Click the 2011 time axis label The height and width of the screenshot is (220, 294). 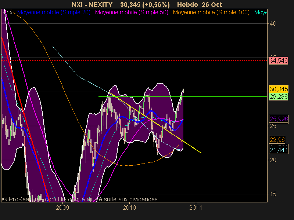tap(196, 208)
